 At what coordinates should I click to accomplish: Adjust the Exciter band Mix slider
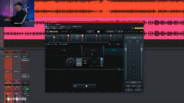coord(101,62)
